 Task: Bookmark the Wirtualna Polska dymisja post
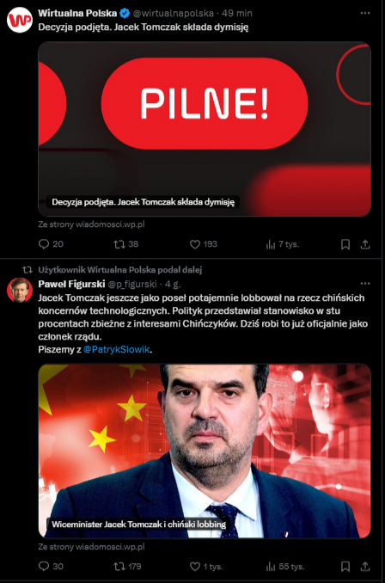pyautogui.click(x=345, y=244)
